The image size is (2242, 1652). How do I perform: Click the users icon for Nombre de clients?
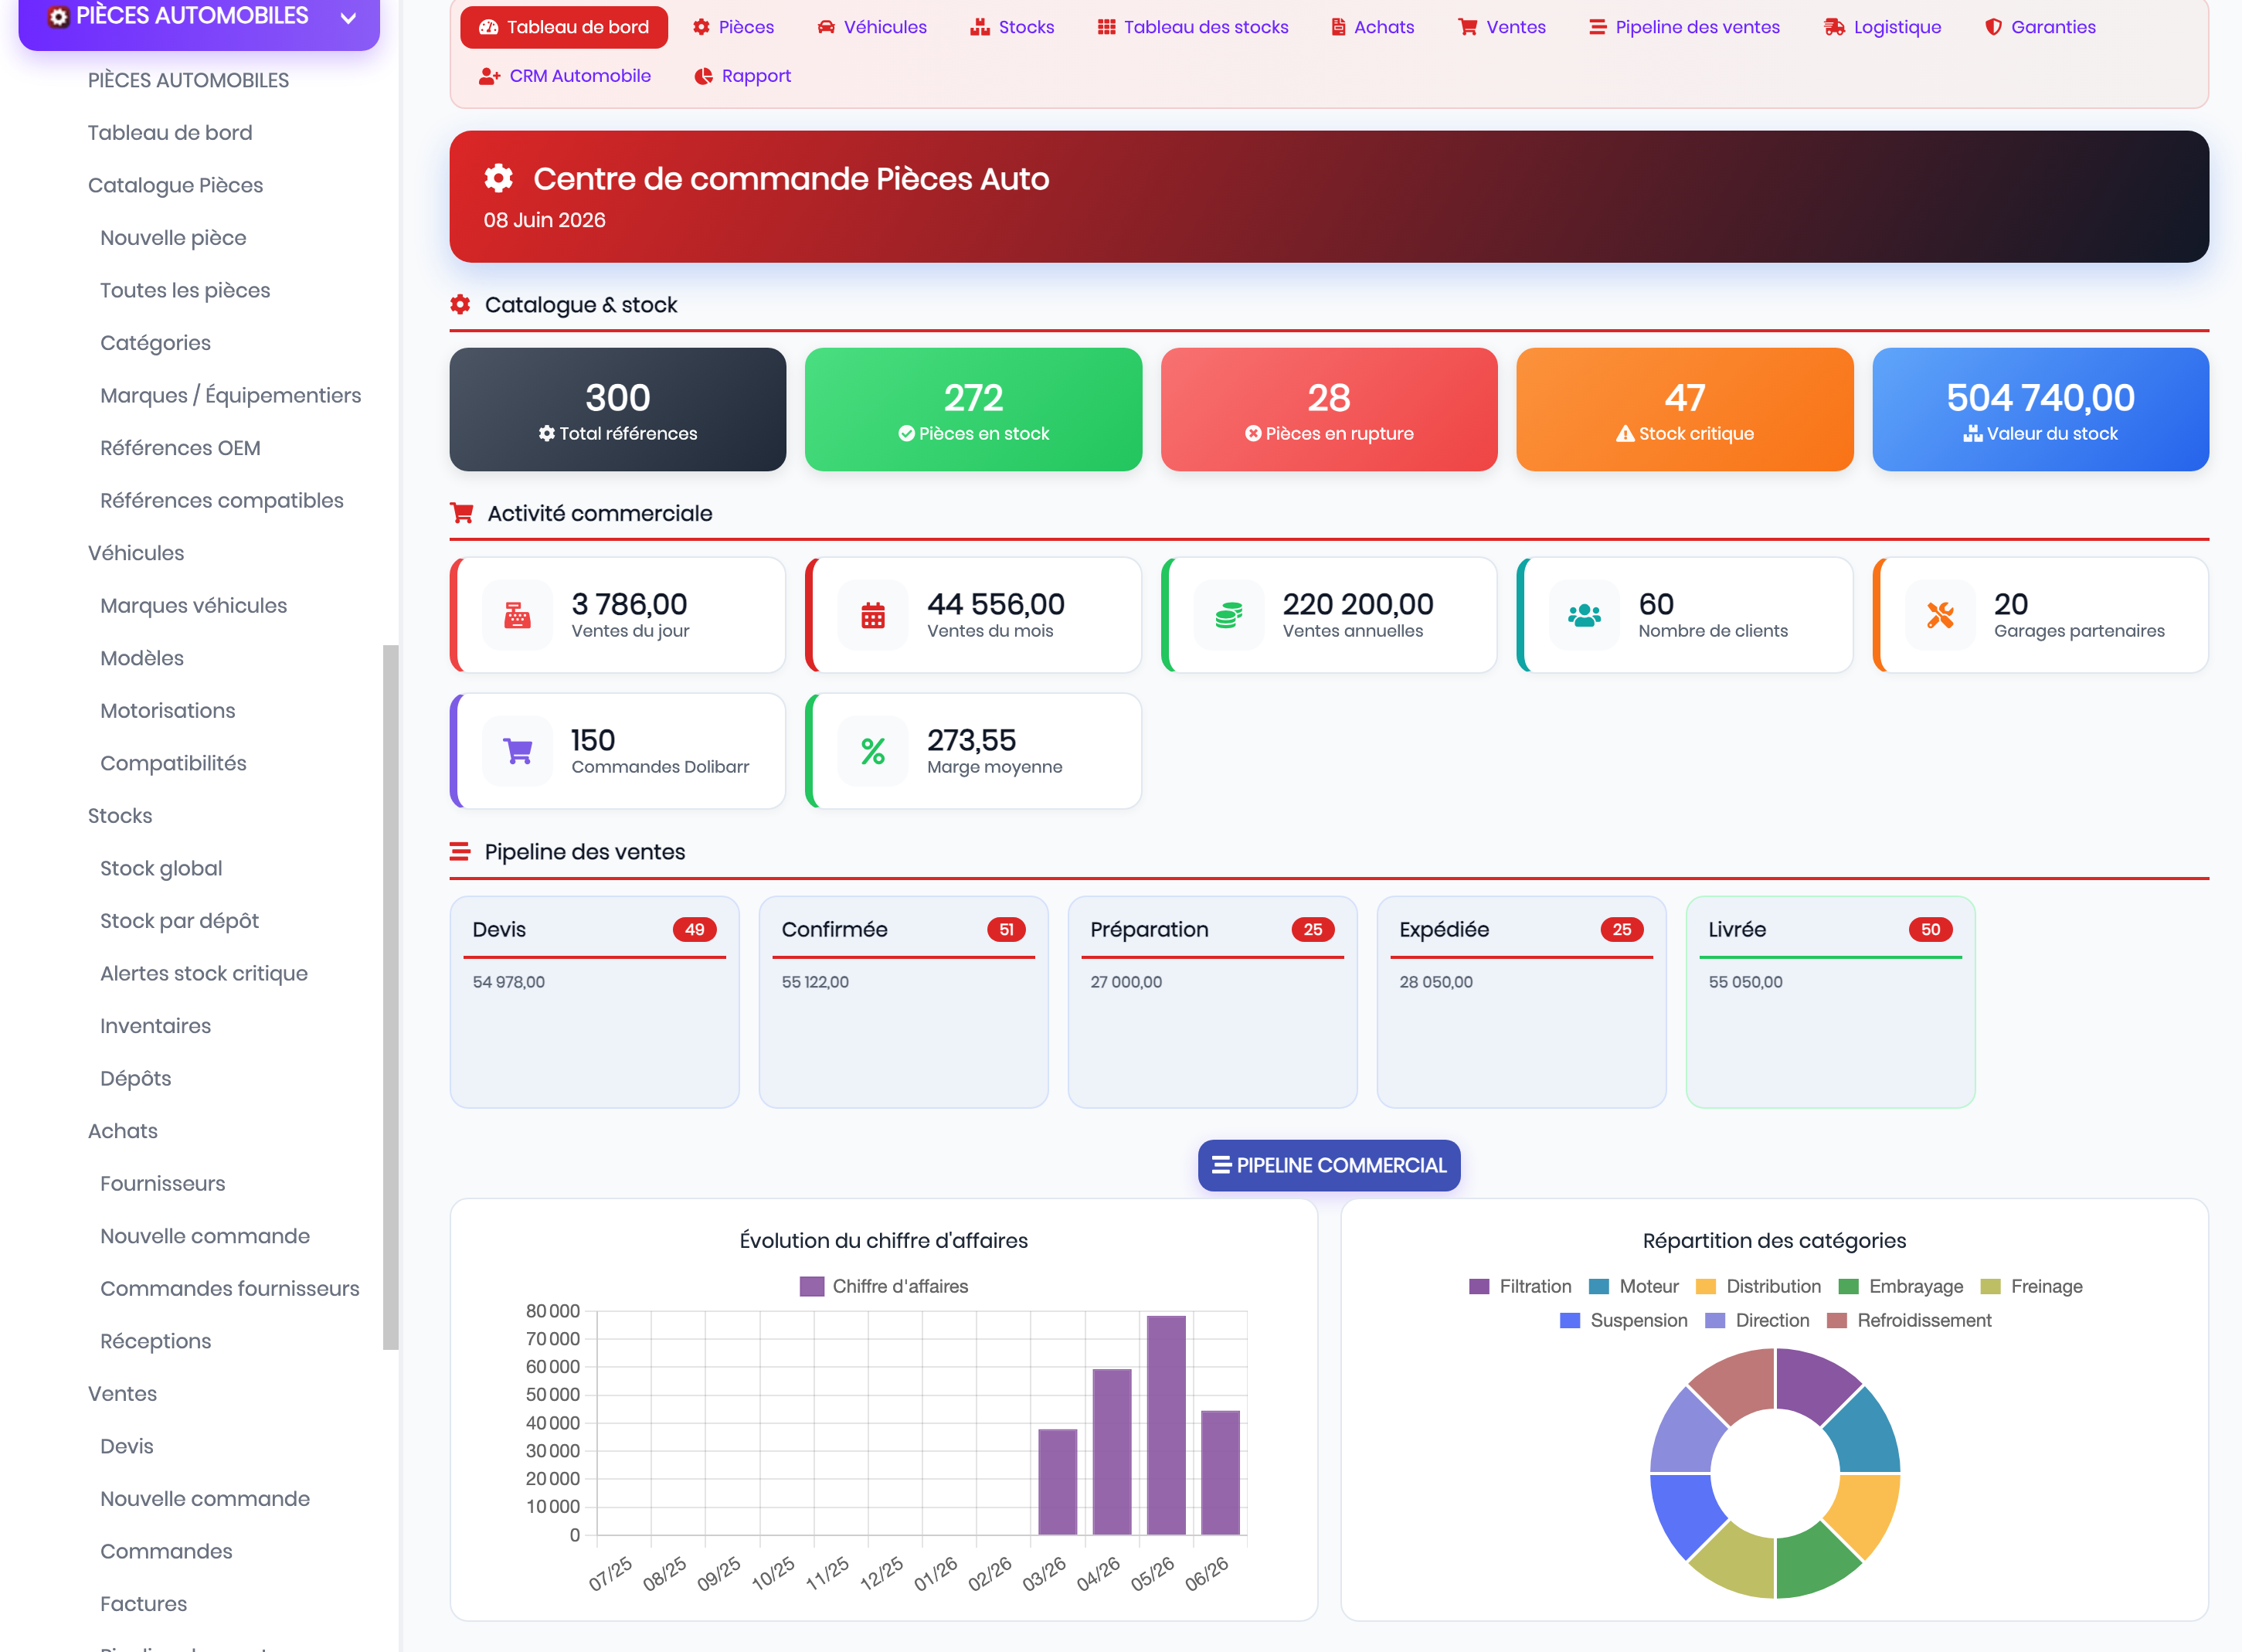click(x=1585, y=615)
